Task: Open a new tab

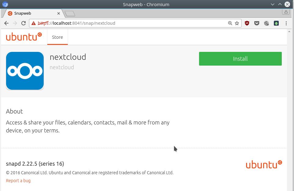Action: pos(70,13)
